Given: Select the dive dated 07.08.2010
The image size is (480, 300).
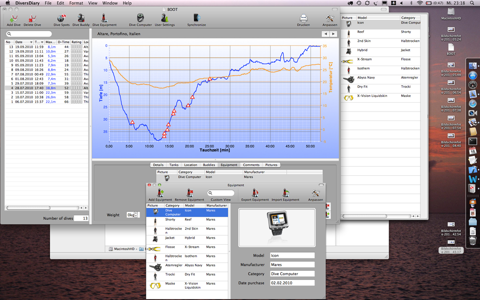Looking at the screenshot, I should [x=46, y=74].
